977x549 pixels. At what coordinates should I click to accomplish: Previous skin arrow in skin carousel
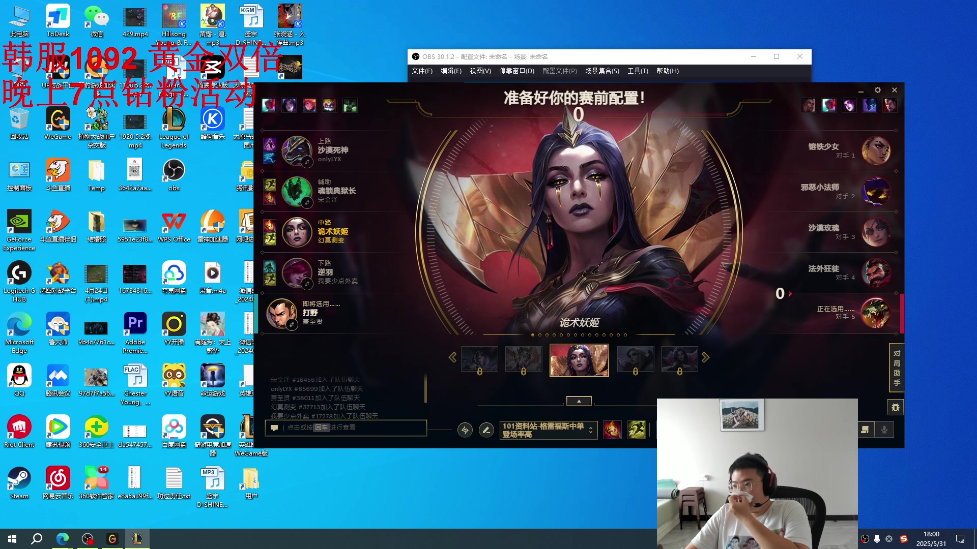[452, 357]
